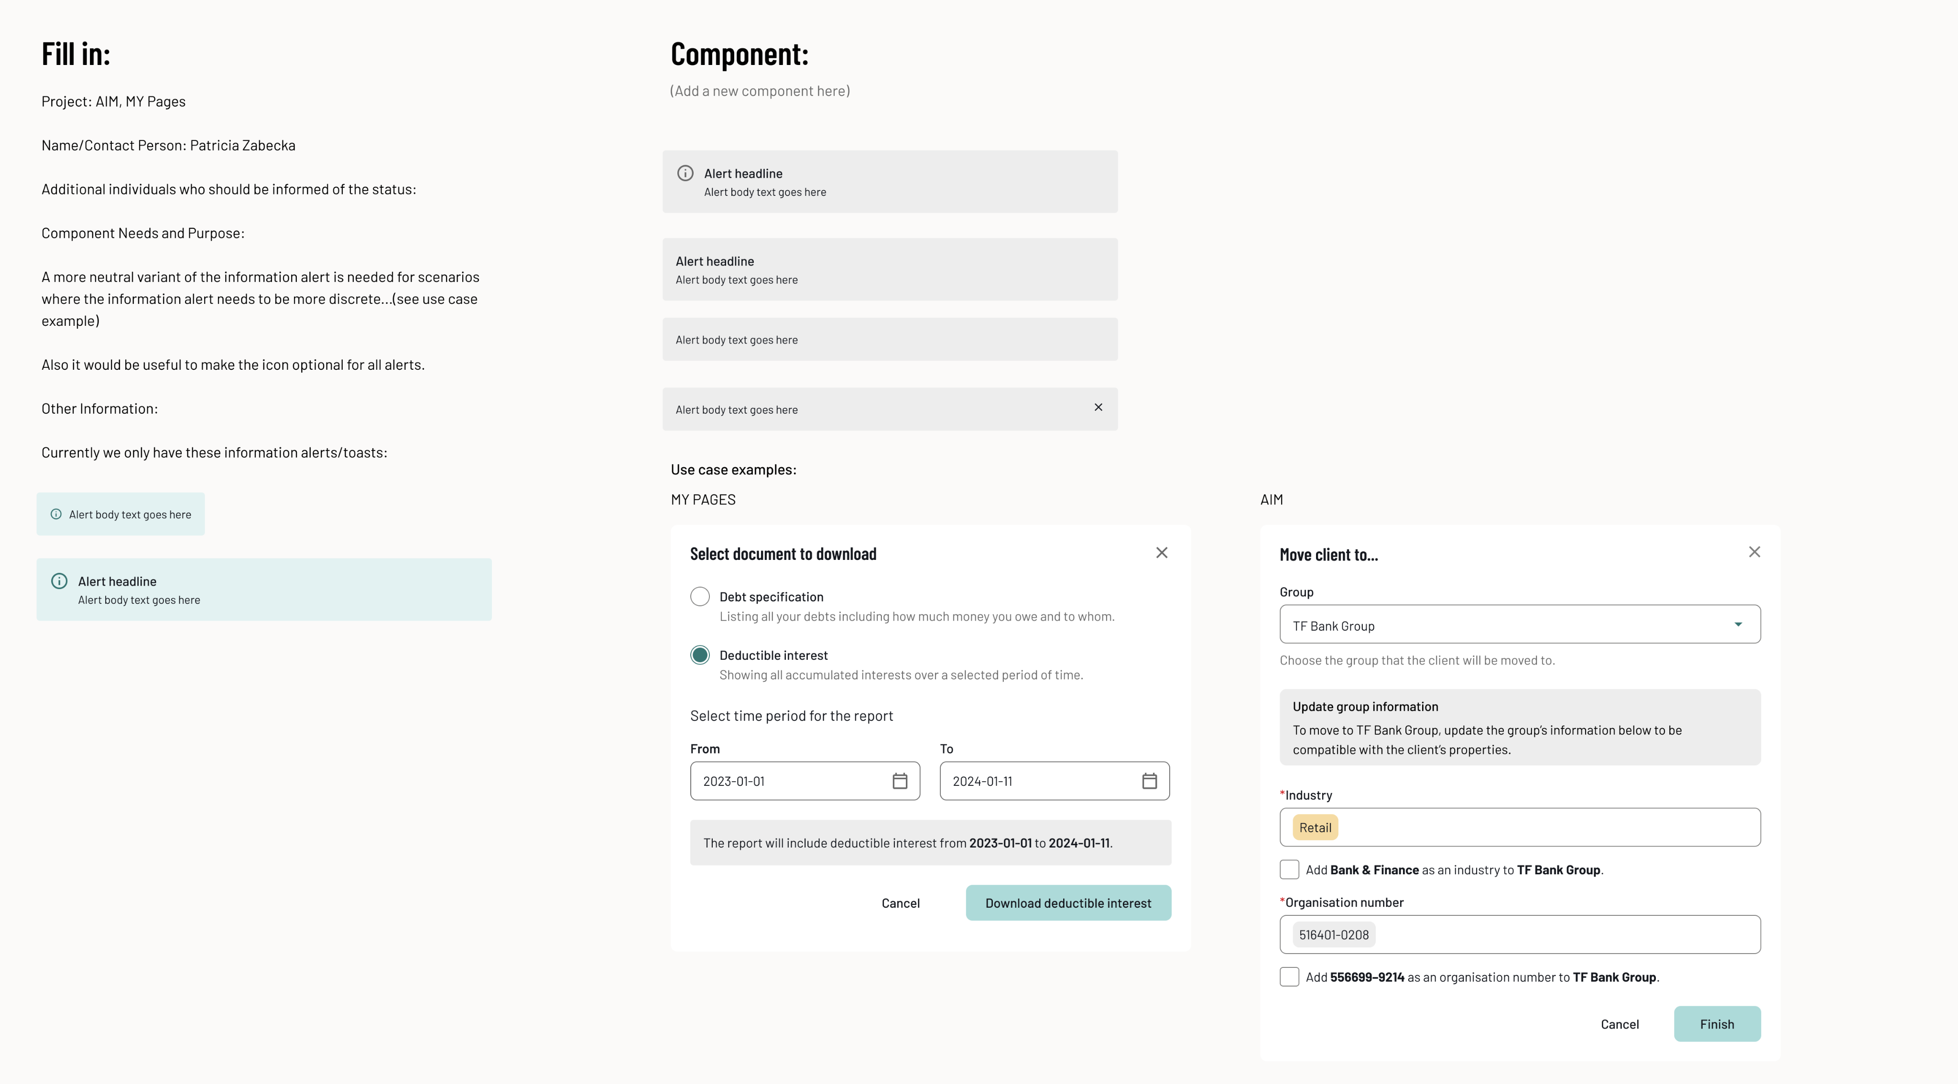This screenshot has width=1958, height=1084.
Task: Open the To date calendar picker
Action: (x=1149, y=781)
